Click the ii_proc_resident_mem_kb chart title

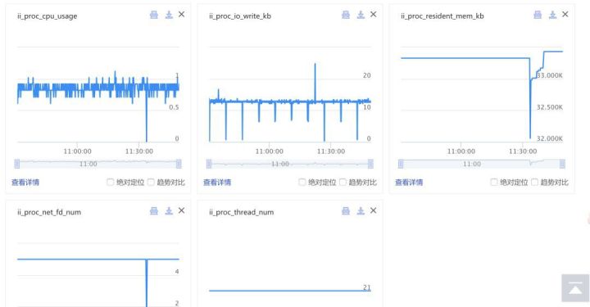pyautogui.click(x=442, y=16)
